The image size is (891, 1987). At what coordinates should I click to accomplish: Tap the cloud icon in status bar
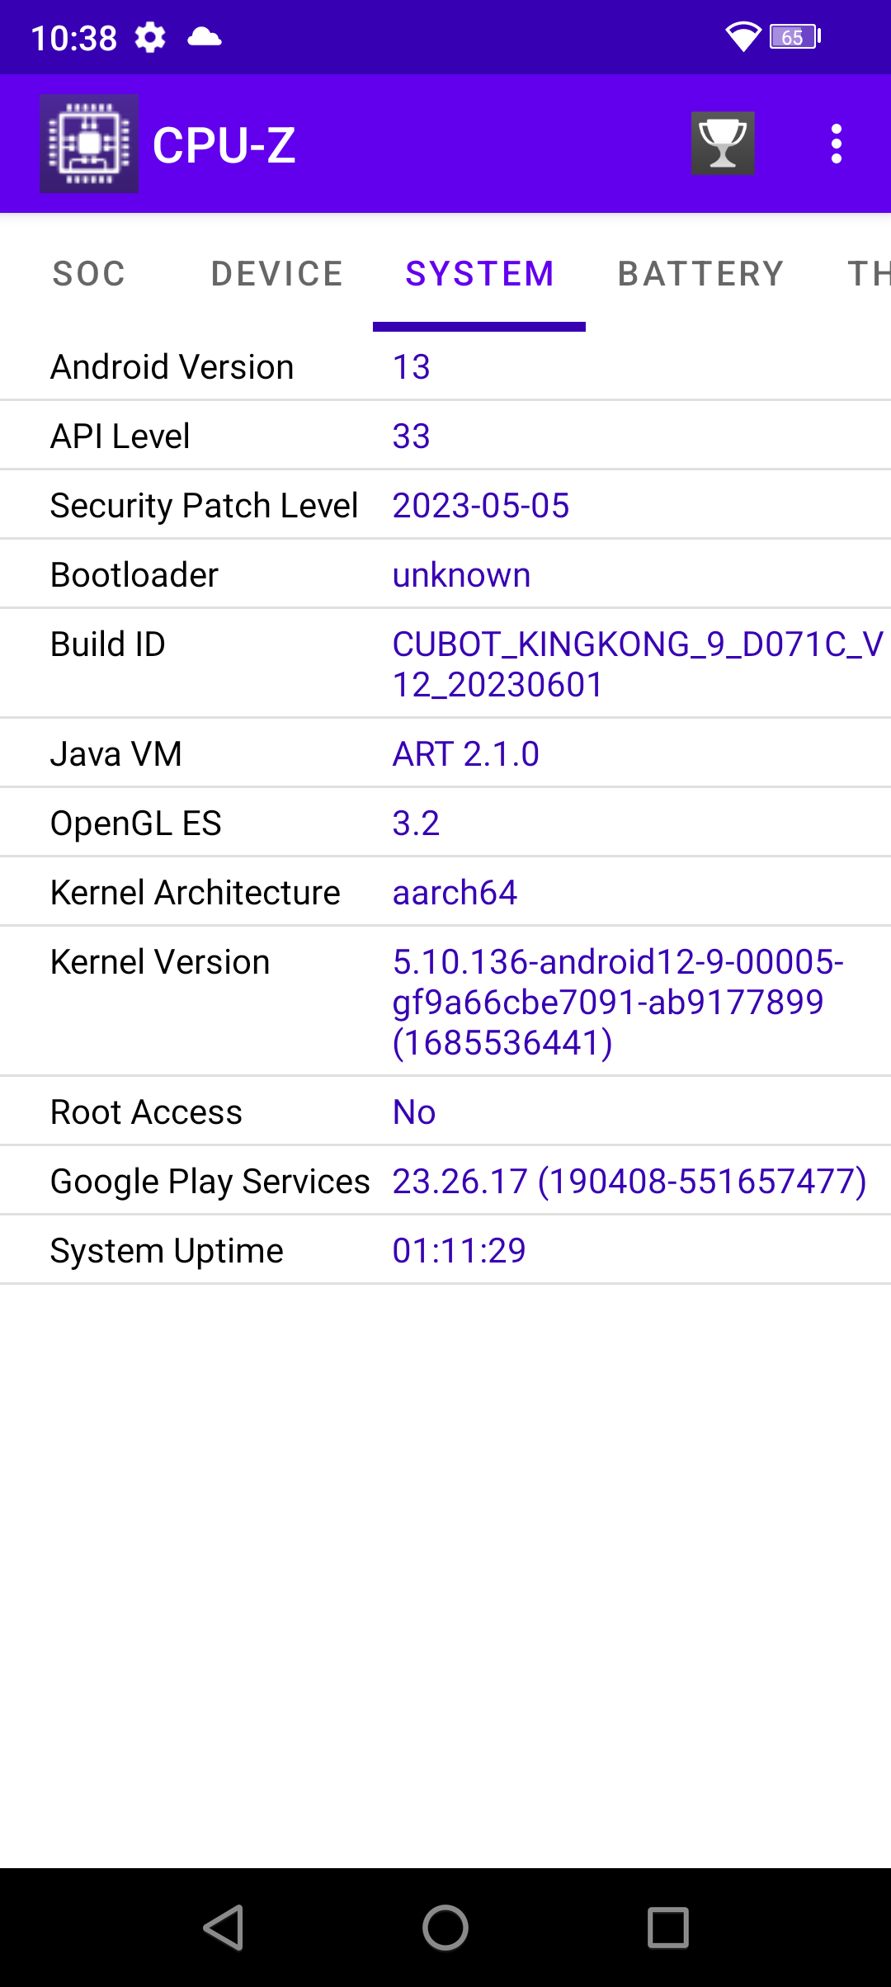click(x=204, y=37)
